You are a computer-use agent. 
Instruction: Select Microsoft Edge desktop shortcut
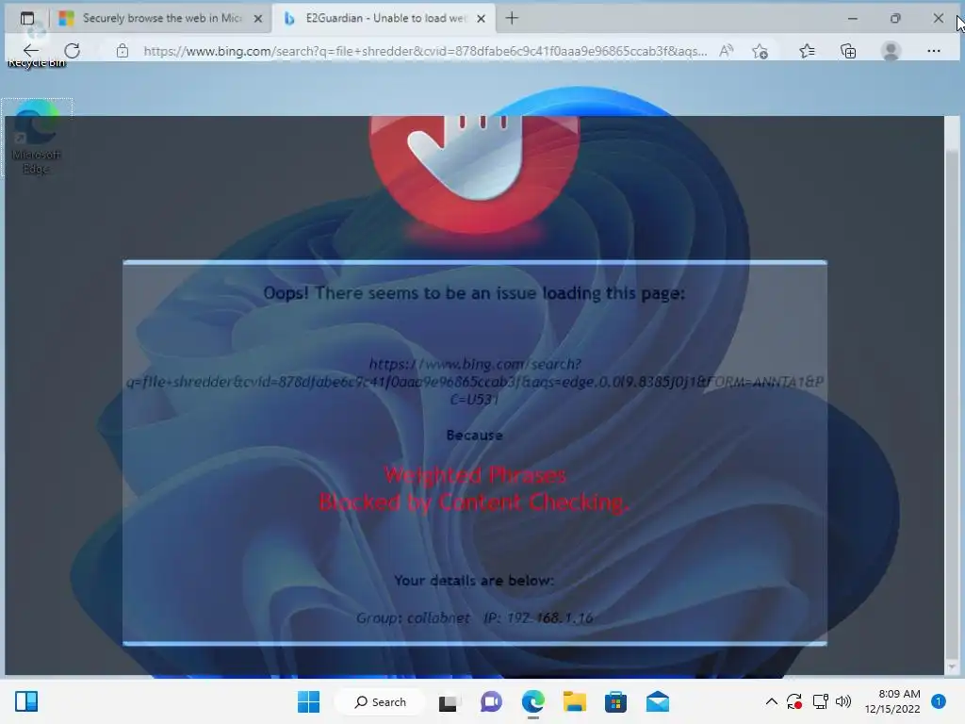click(x=37, y=138)
